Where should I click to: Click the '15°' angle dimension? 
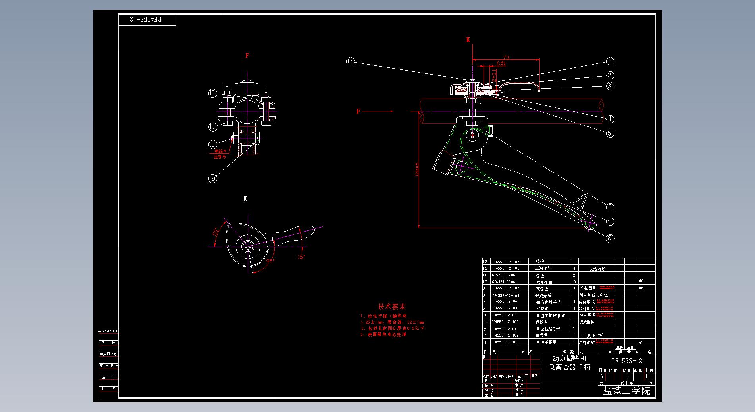pyautogui.click(x=301, y=257)
